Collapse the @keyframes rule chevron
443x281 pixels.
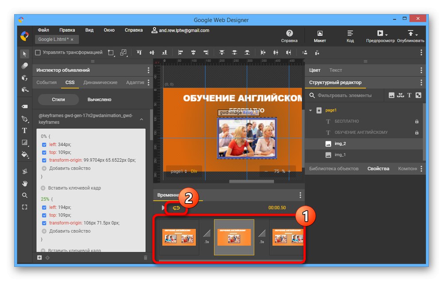pos(141,119)
